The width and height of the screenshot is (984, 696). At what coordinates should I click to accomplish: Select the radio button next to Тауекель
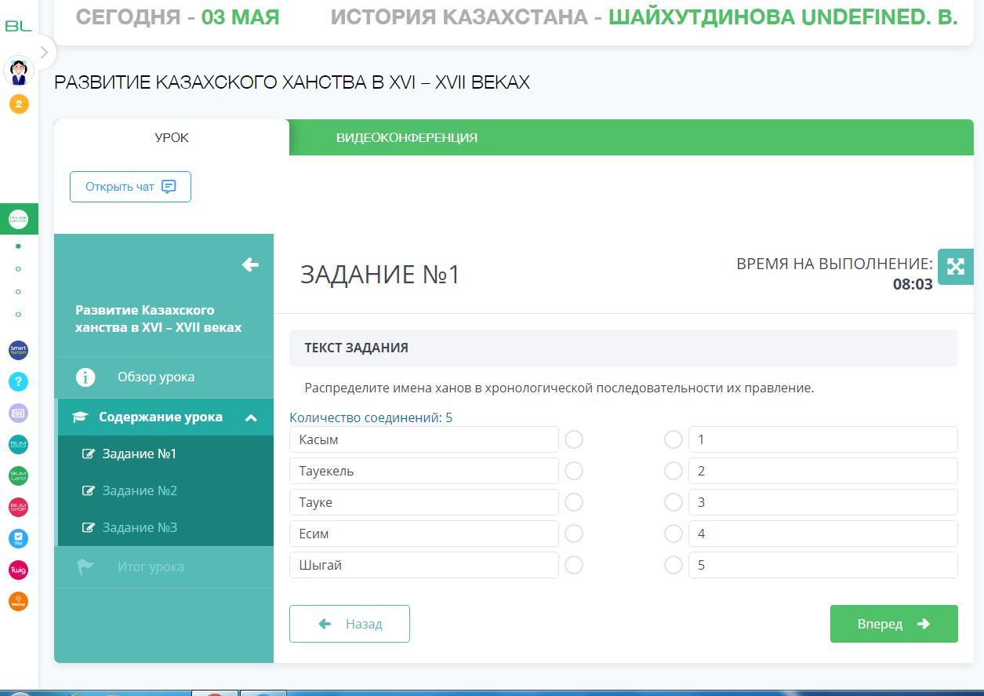574,471
